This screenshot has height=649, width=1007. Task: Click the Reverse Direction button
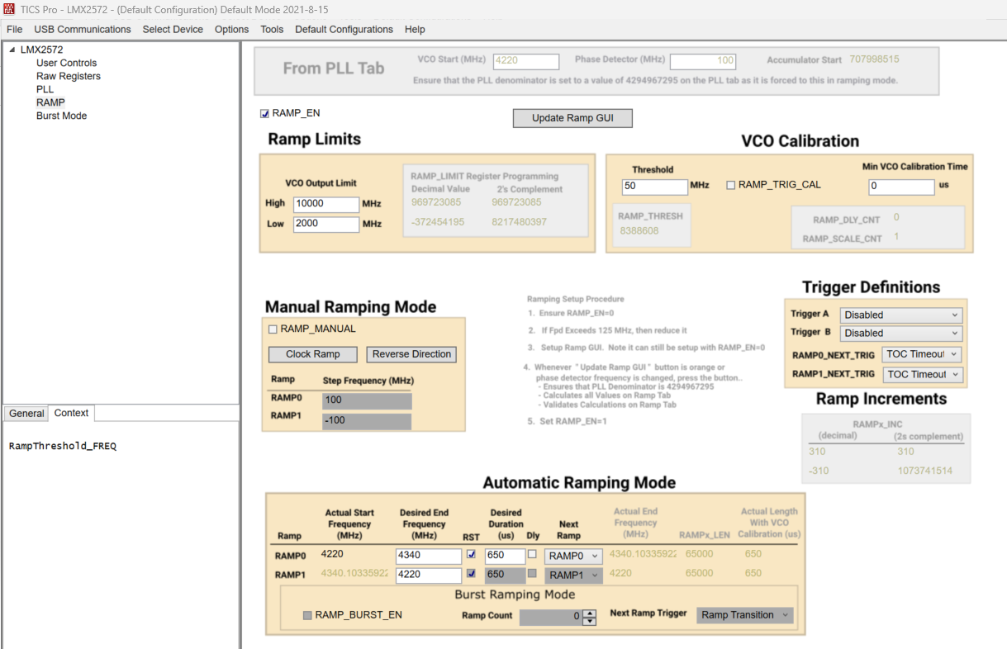pyautogui.click(x=411, y=354)
